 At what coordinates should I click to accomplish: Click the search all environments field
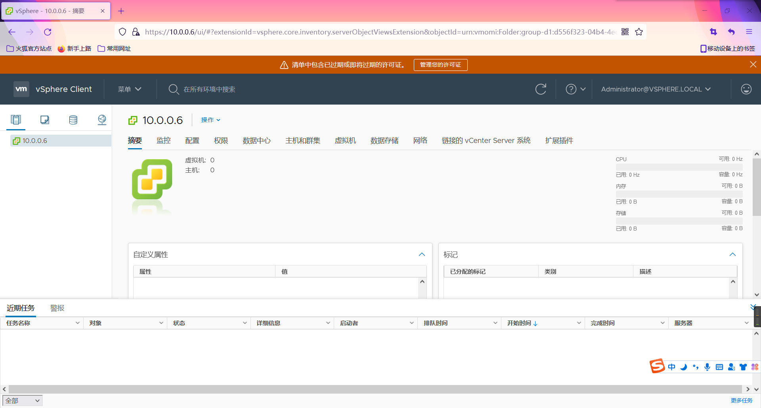pos(209,90)
